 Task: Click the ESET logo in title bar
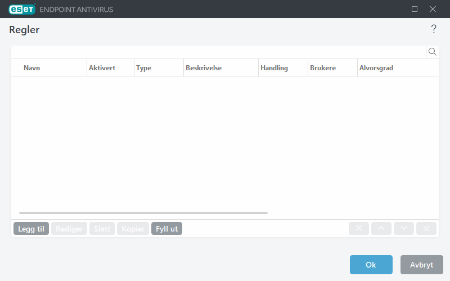click(x=22, y=9)
